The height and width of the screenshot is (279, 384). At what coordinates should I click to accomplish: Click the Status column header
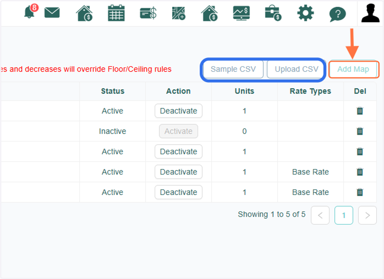pos(113,91)
